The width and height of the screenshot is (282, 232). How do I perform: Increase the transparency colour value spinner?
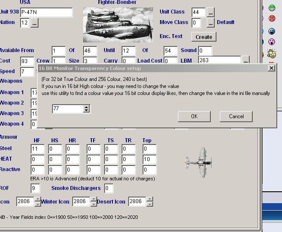tap(87, 107)
